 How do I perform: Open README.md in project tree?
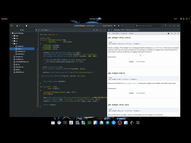click(x=19, y=72)
